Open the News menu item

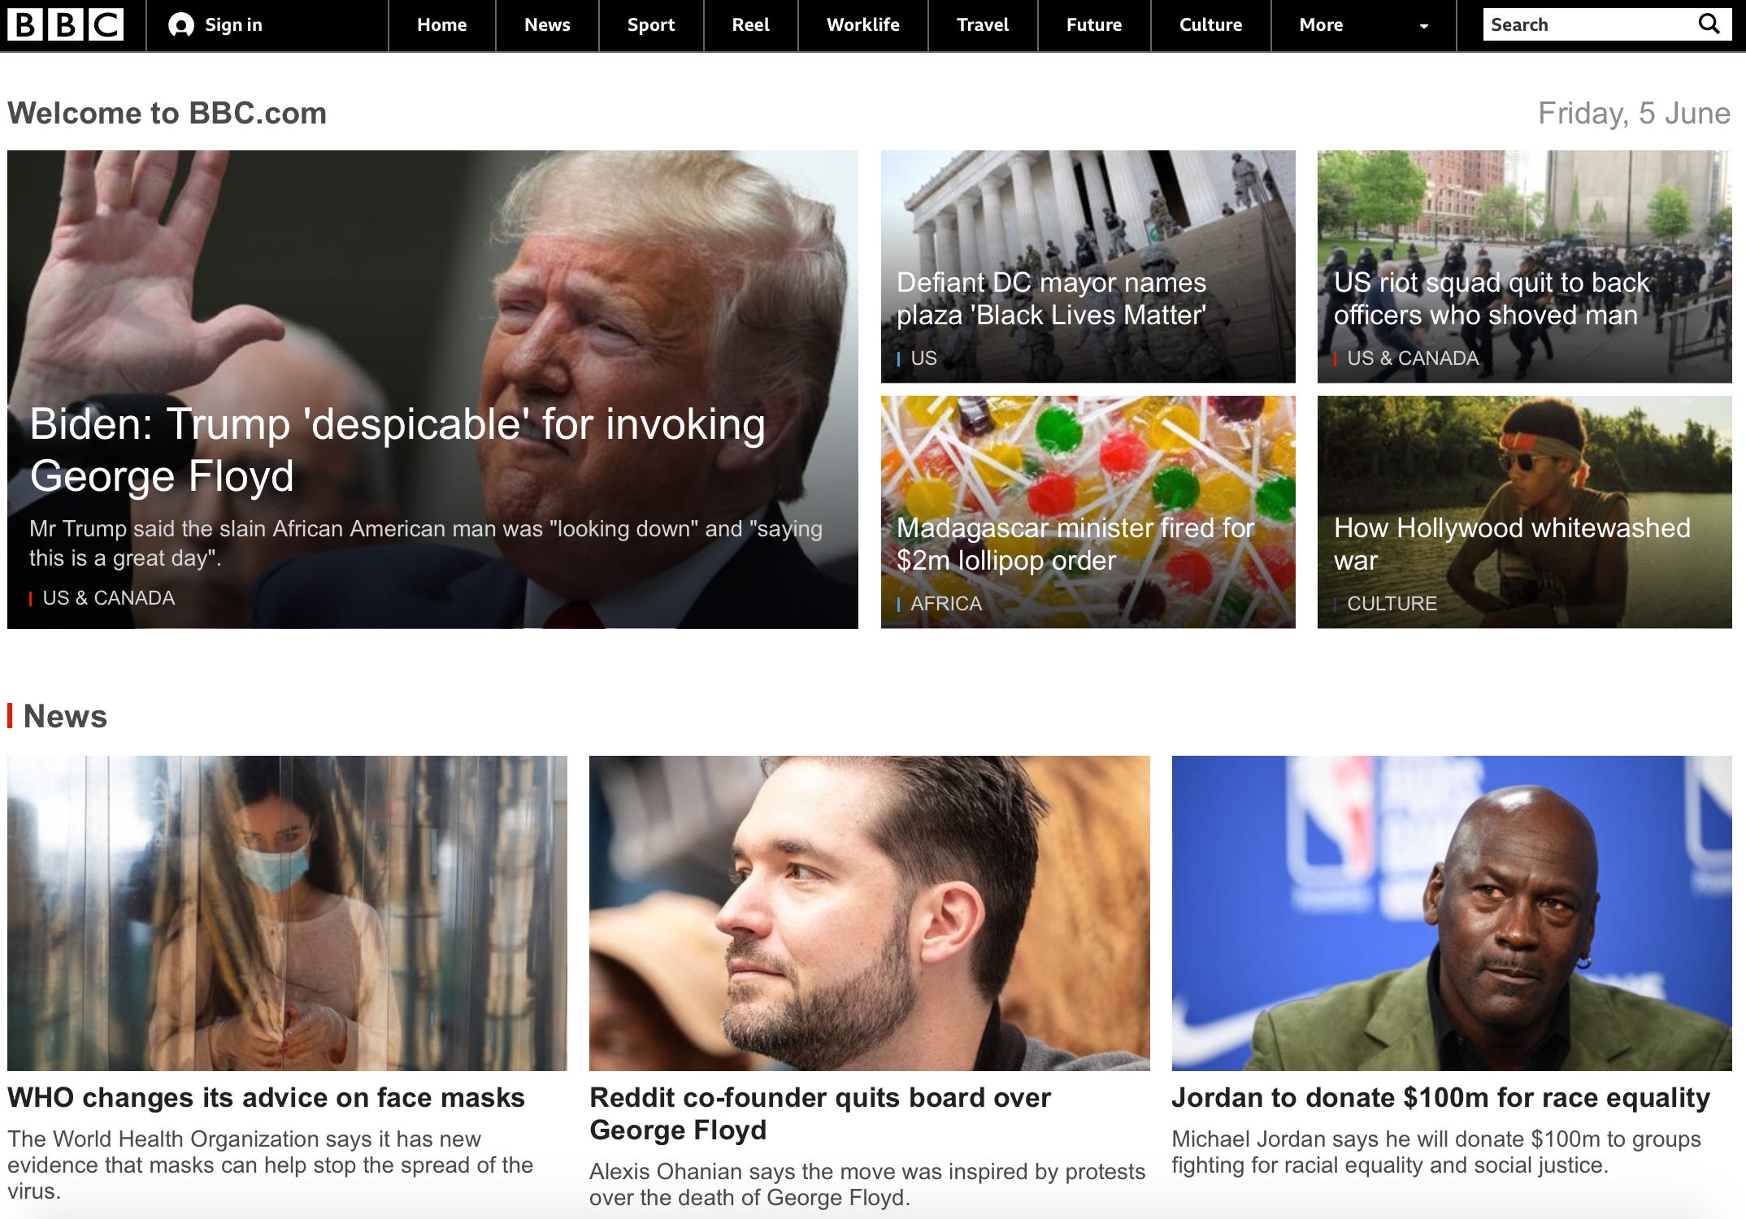point(547,25)
